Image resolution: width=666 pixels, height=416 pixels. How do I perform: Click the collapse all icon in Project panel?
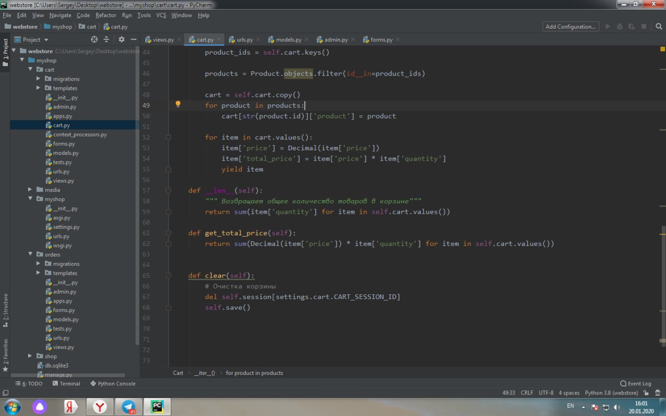pos(107,40)
